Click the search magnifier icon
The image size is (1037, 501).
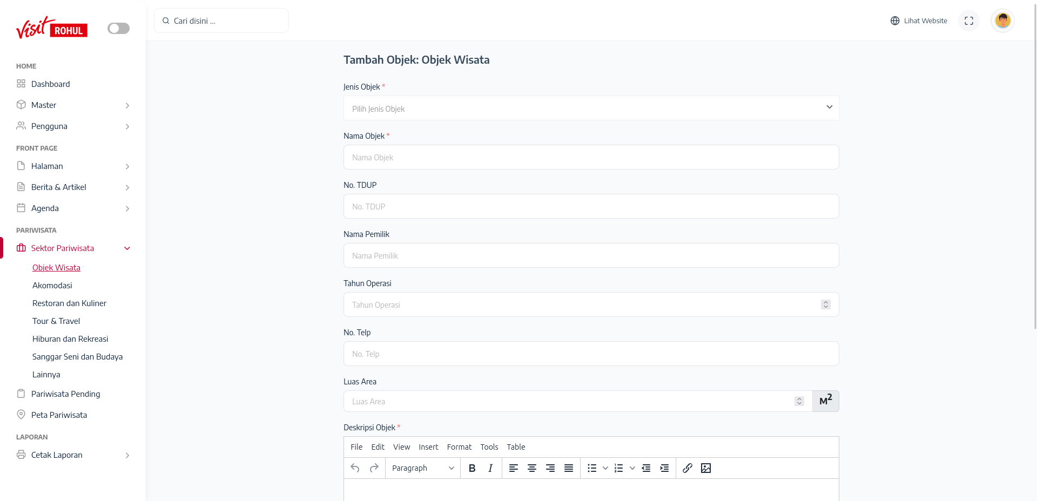(166, 21)
